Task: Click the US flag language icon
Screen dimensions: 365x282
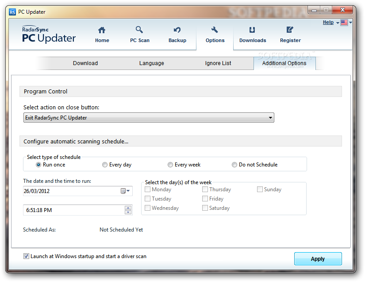Action: (344, 22)
